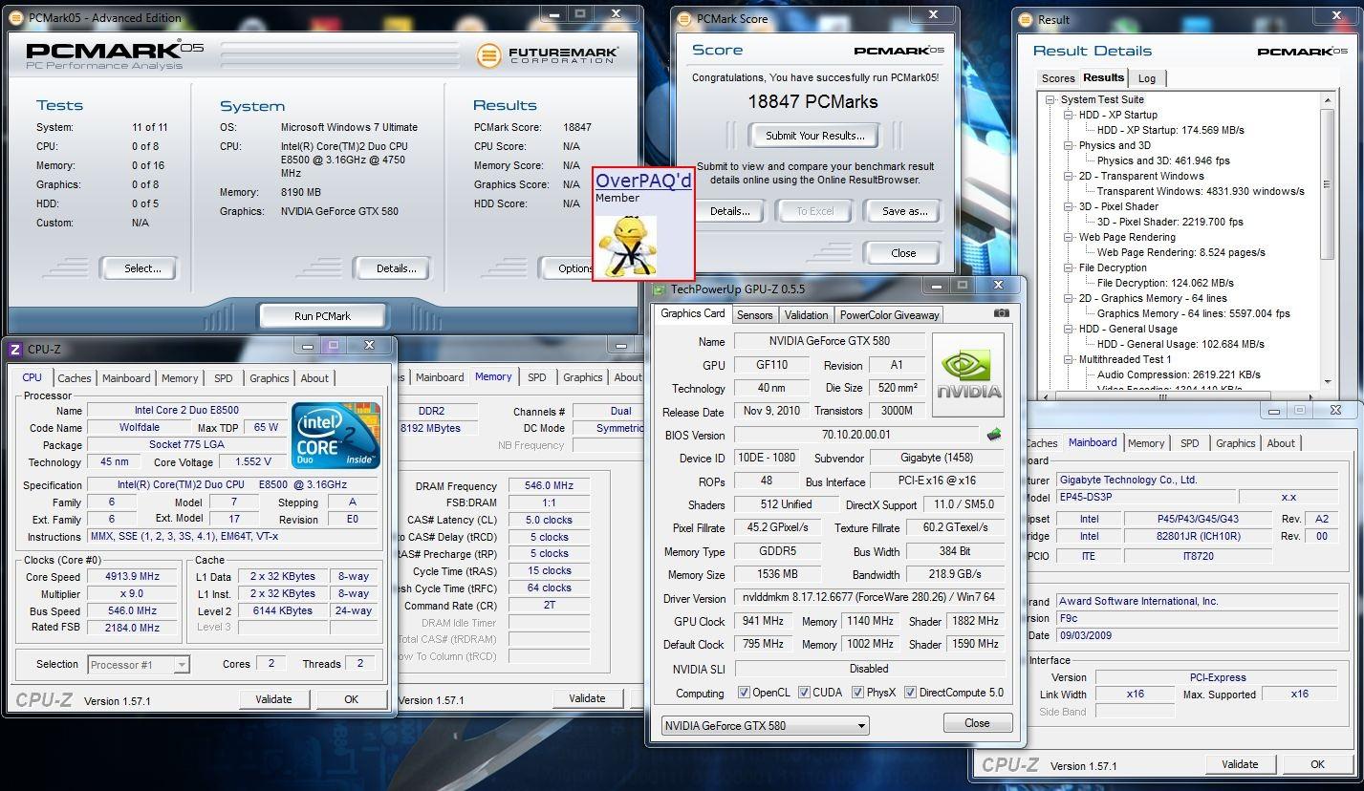Click the Memory Size 1536 MB field

click(x=777, y=575)
